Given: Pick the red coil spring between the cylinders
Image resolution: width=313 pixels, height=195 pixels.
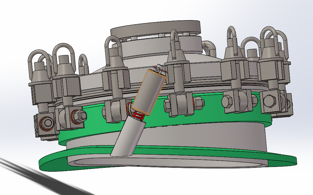Looking at the screenshot, I should pyautogui.click(x=138, y=116).
